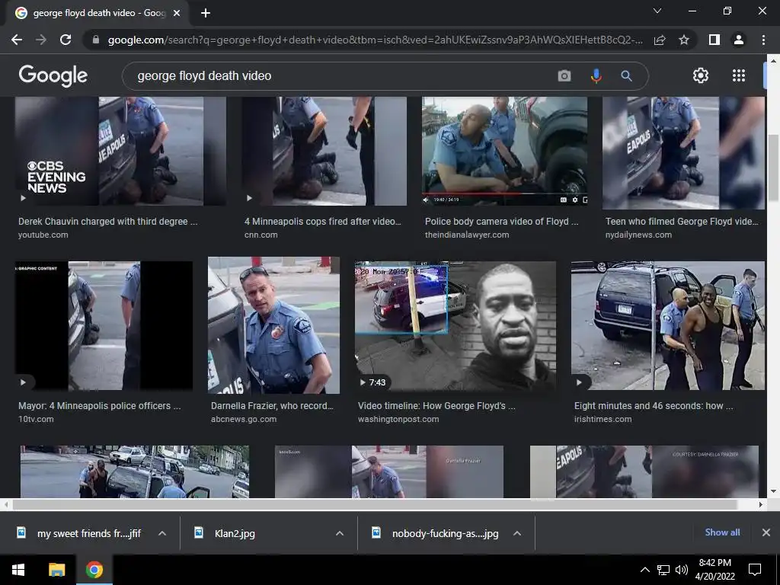Screen dimensions: 780x585
Task: Open a new tab with the plus button
Action: tap(206, 13)
